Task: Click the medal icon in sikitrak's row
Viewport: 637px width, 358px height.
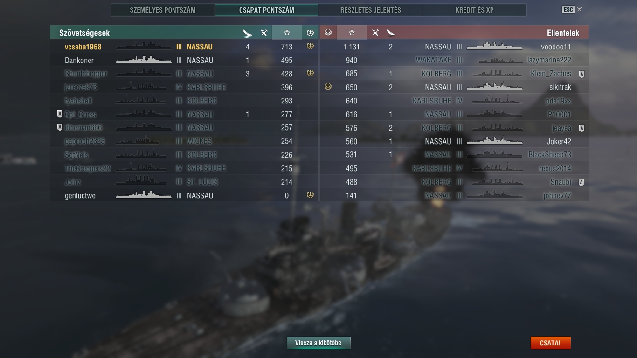Action: click(x=328, y=87)
